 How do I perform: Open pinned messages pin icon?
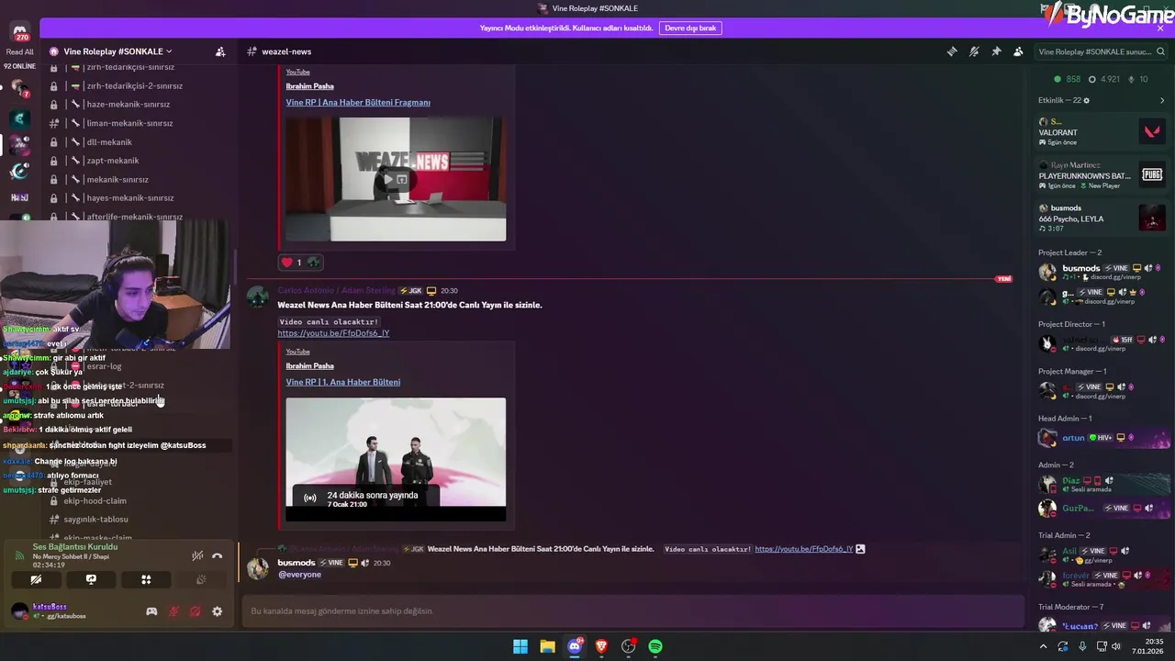pyautogui.click(x=996, y=51)
